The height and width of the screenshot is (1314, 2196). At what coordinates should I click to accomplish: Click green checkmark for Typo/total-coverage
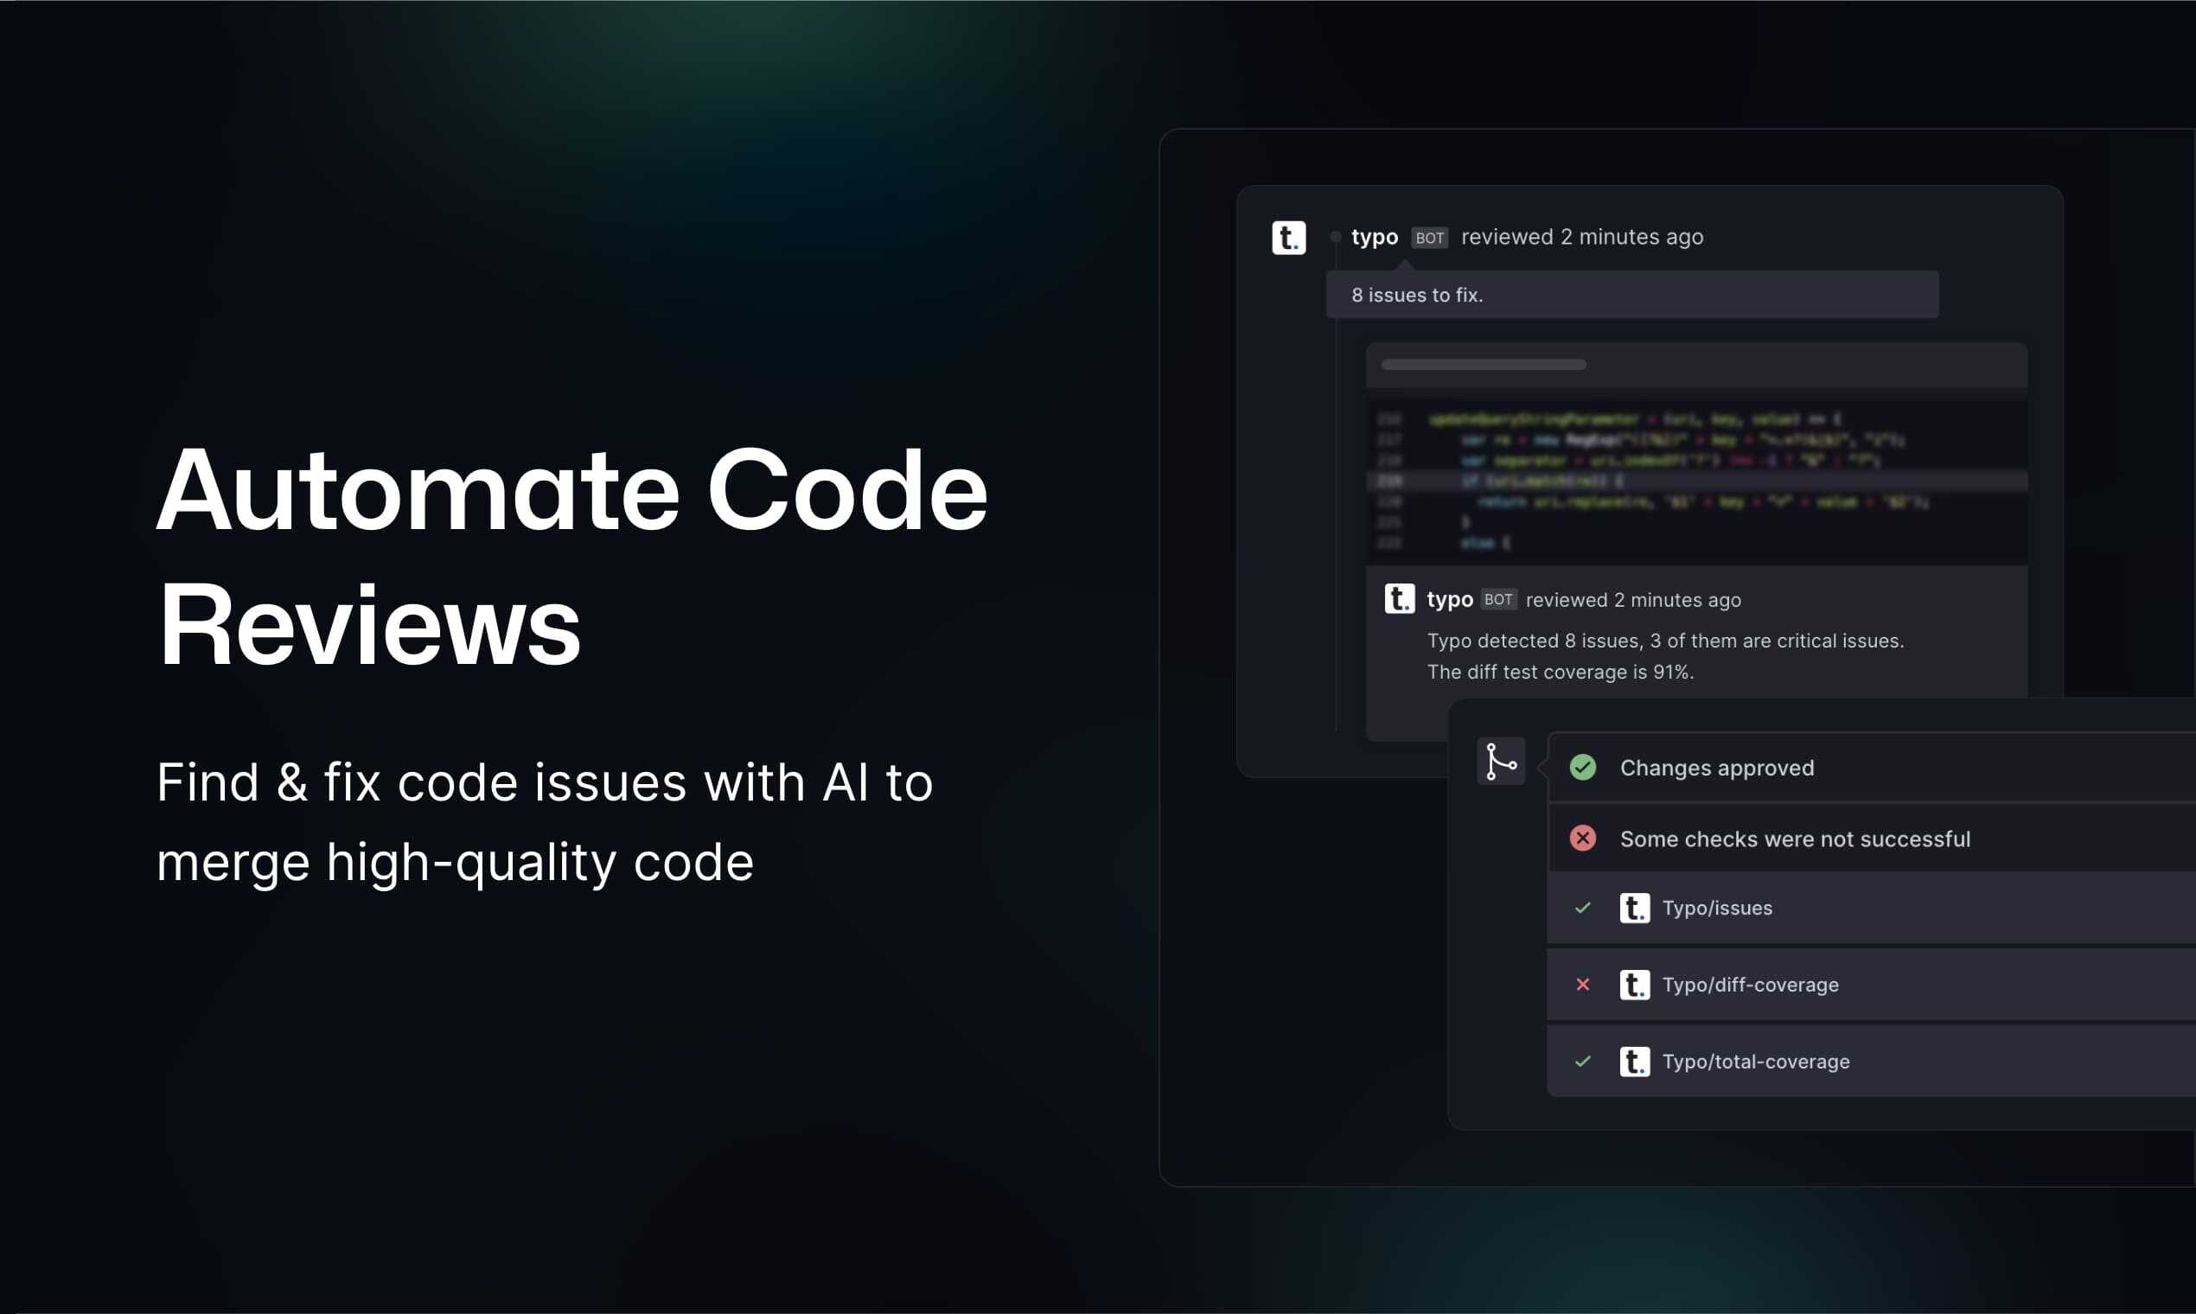tap(1582, 1061)
